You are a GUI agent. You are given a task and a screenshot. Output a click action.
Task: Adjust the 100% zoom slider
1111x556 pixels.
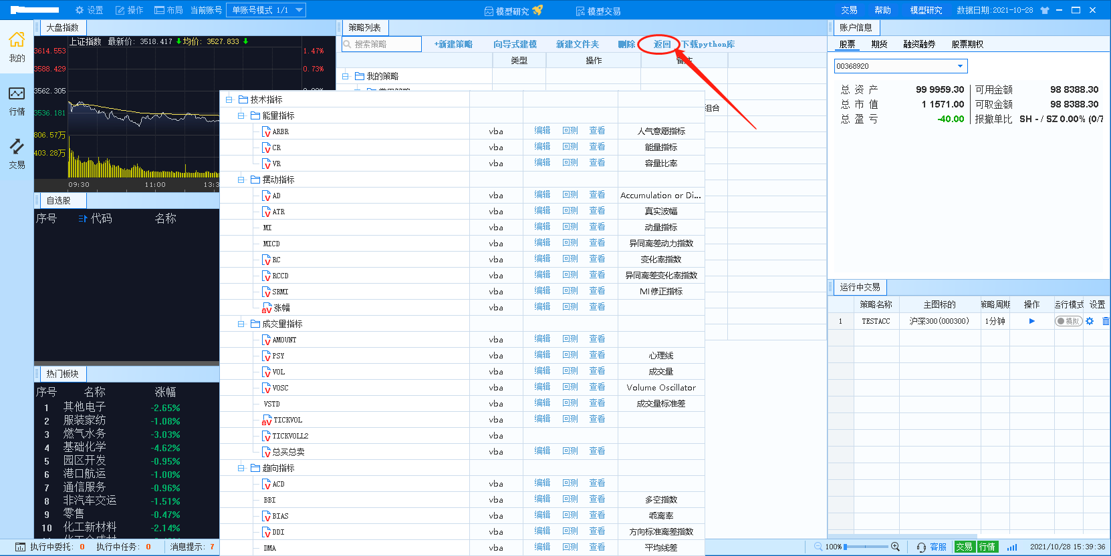[866, 547]
